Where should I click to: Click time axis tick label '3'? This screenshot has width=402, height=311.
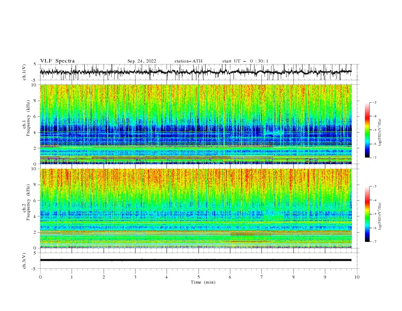tap(135, 277)
